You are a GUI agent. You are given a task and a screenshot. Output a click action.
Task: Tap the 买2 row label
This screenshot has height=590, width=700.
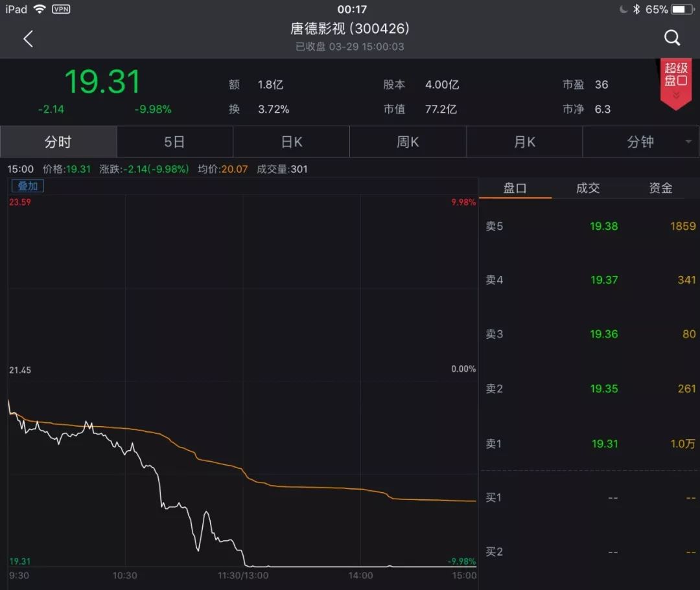tap(494, 552)
